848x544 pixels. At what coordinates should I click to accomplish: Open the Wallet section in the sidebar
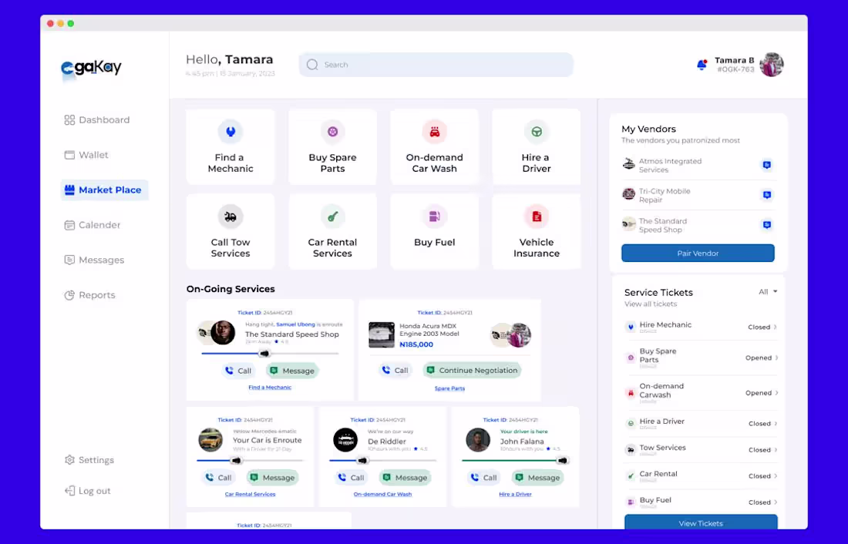click(94, 155)
